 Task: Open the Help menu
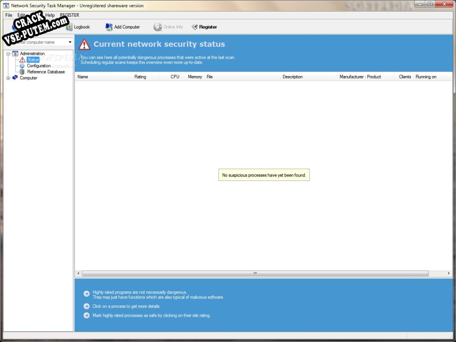coord(50,15)
